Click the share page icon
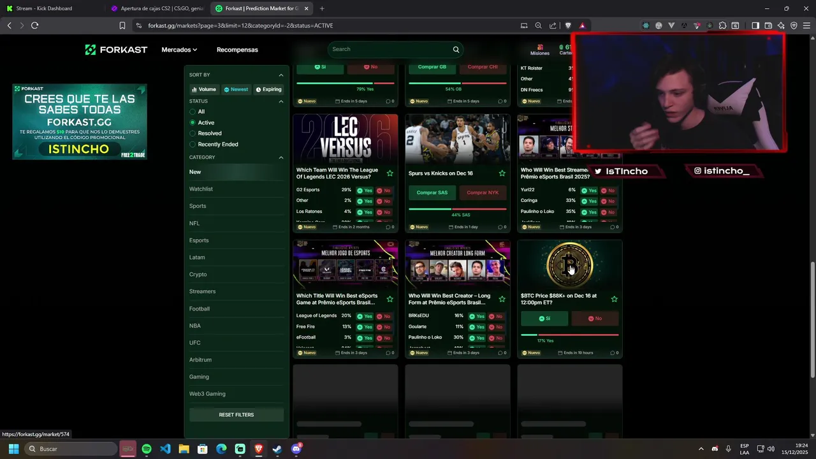Screen dimensions: 816x459 (x=553, y=25)
